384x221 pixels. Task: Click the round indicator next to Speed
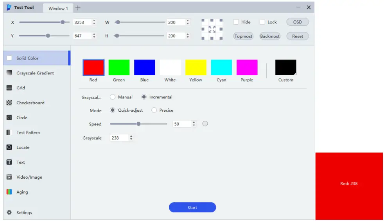tap(205, 123)
